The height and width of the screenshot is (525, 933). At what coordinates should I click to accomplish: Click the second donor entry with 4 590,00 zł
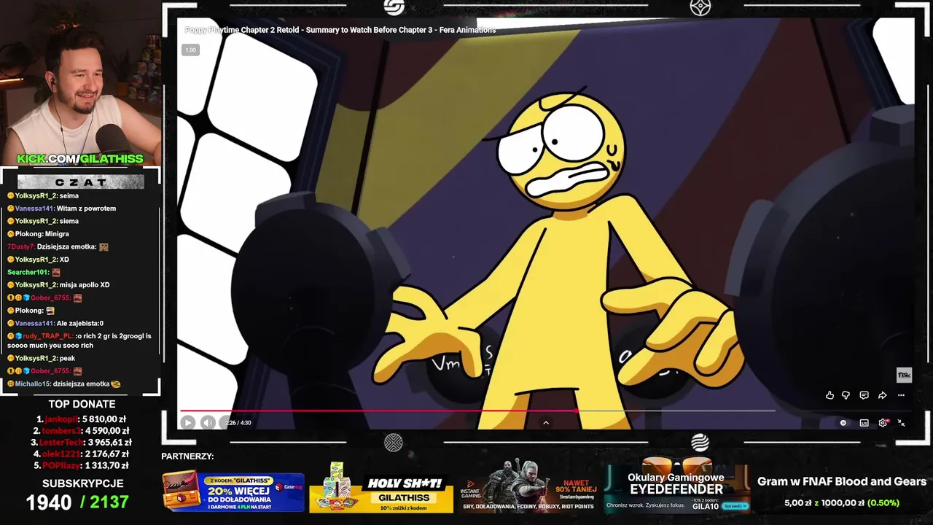tap(82, 431)
